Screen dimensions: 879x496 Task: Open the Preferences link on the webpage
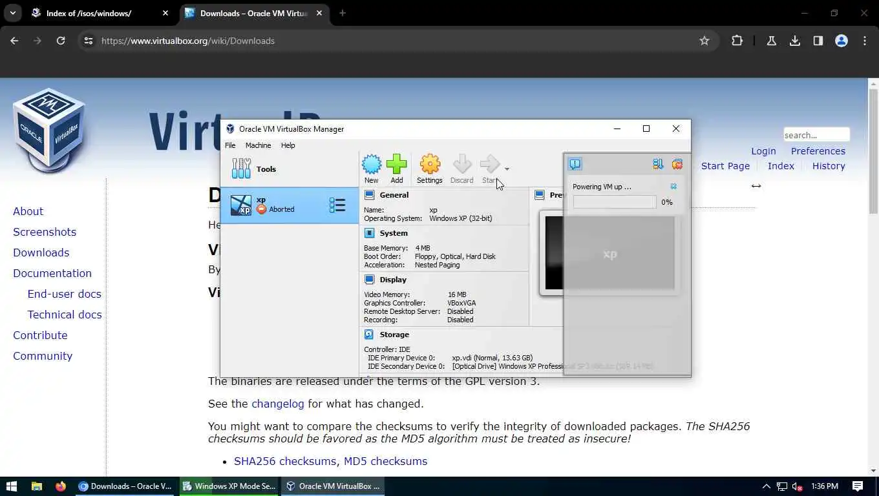click(x=818, y=151)
